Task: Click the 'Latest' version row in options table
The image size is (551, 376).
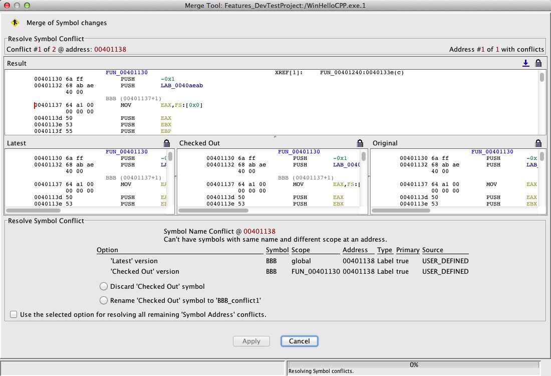Action: click(134, 261)
